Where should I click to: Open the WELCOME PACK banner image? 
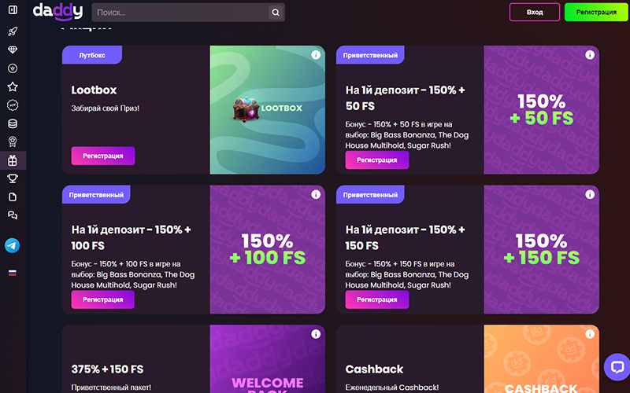point(268,359)
